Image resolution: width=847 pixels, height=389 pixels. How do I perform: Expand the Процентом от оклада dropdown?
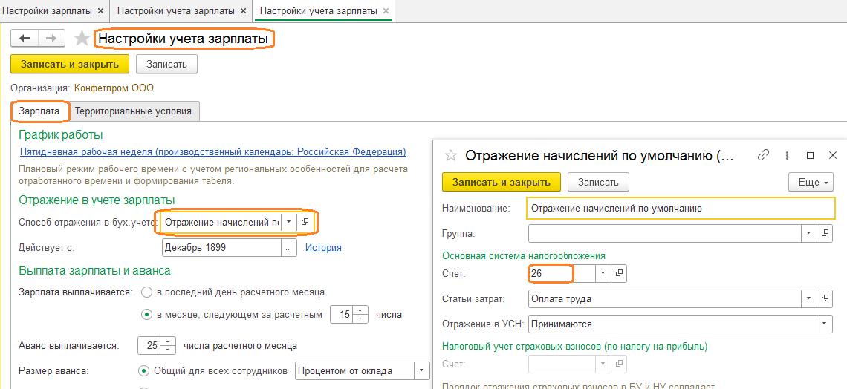click(422, 370)
